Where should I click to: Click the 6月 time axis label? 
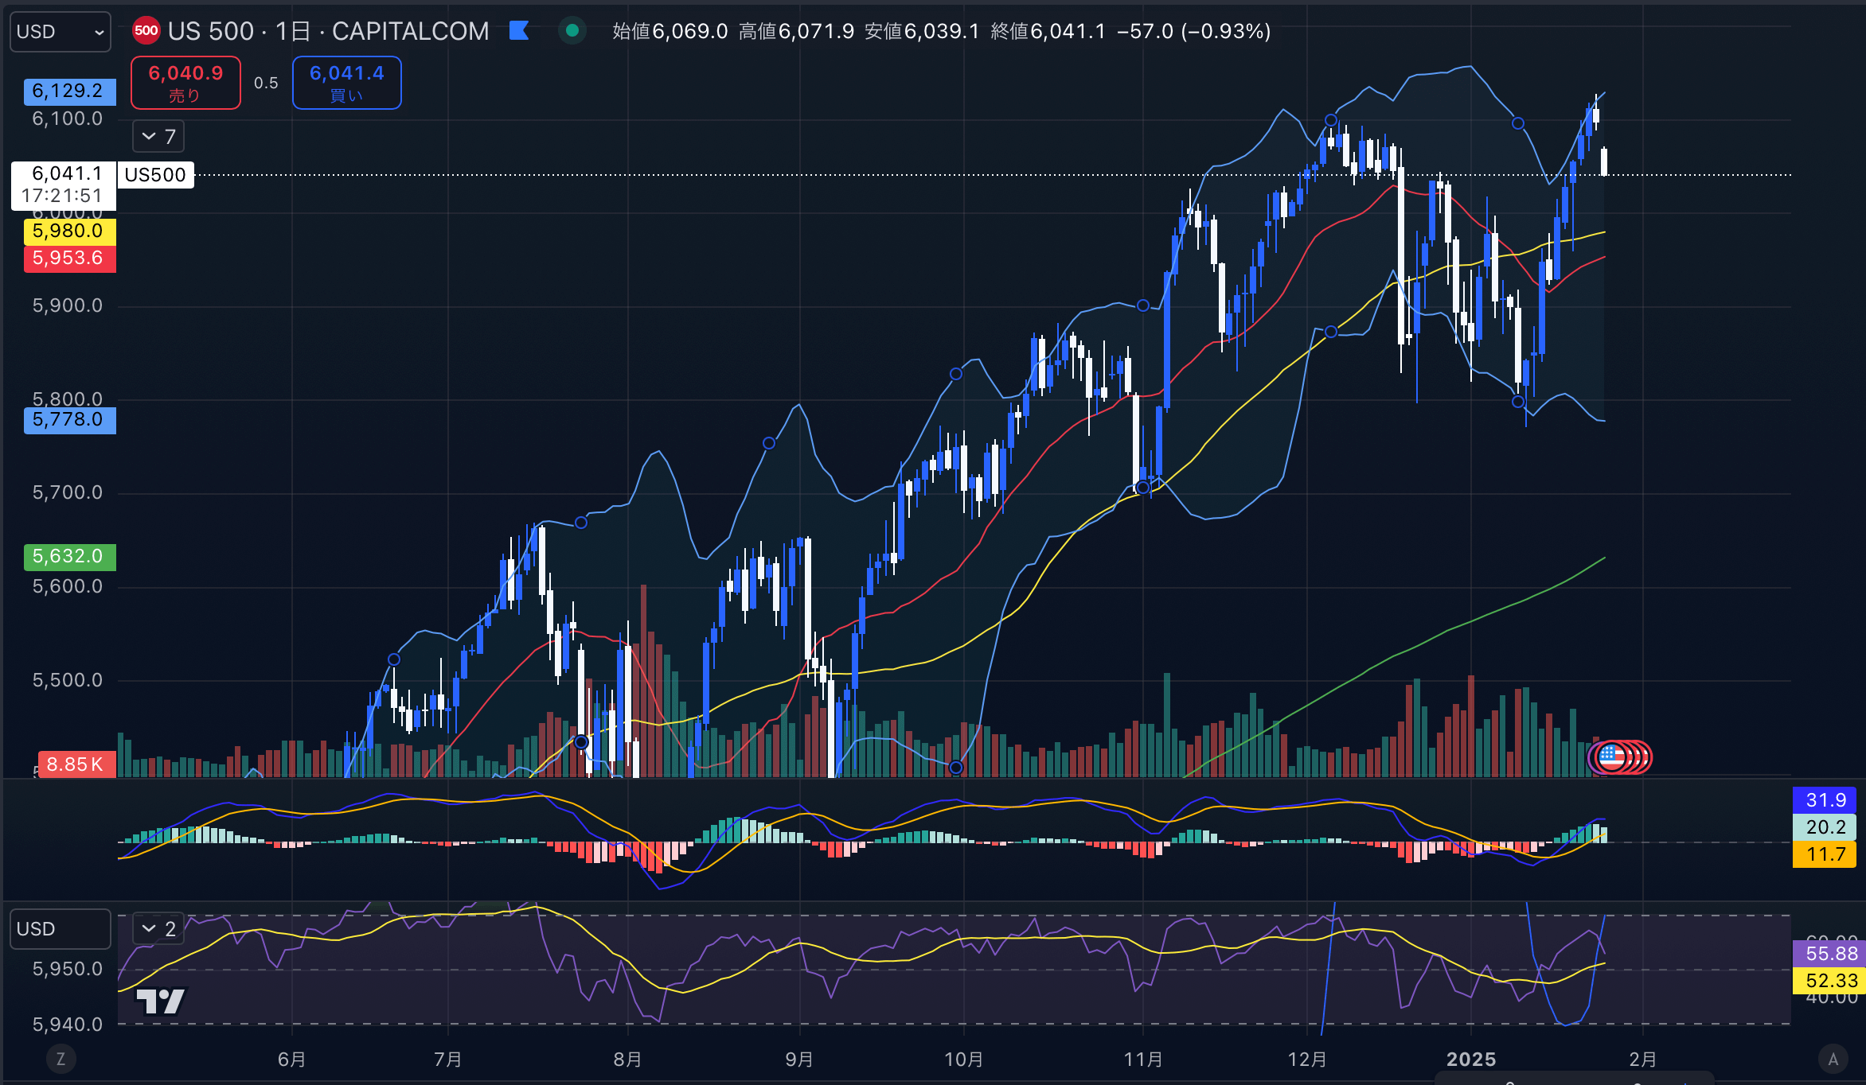click(x=291, y=1060)
